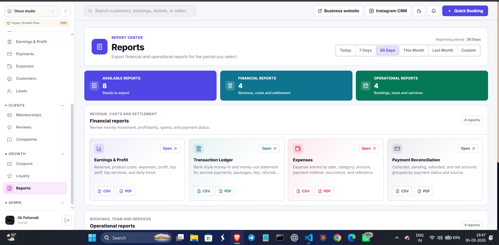Open the Earnings & Profit report
This screenshot has width=499, height=245.
coord(170,149)
